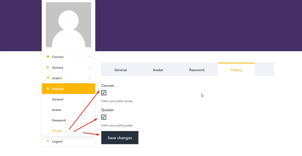
Task: Click the Settings gear icon in sidebar
Action: 48,89
